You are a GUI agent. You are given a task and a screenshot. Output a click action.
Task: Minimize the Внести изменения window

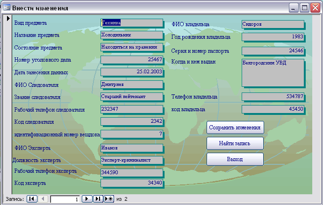[x=294, y=8]
